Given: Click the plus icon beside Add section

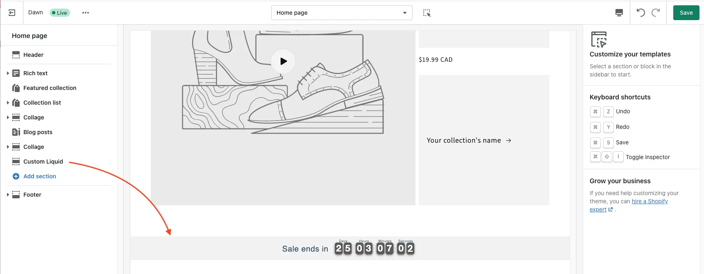Looking at the screenshot, I should [16, 176].
